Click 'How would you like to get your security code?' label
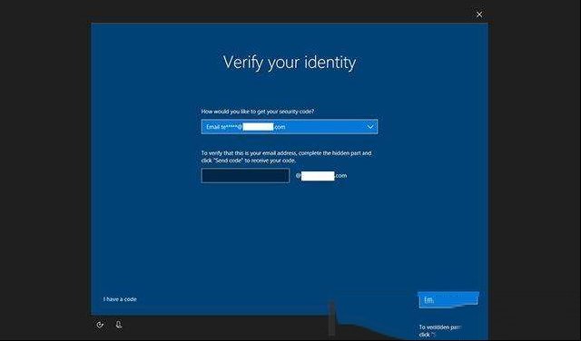The width and height of the screenshot is (581, 341). click(258, 112)
